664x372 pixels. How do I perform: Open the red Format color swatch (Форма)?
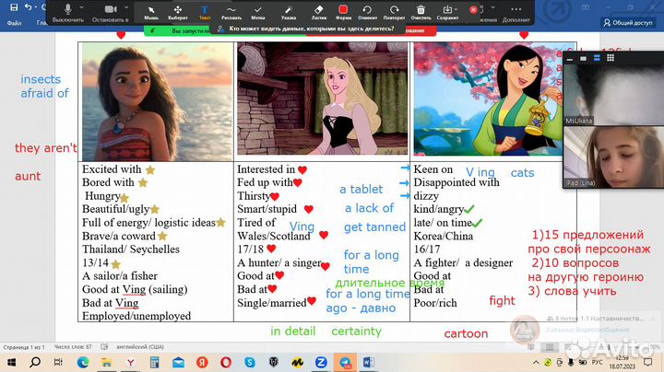point(344,12)
